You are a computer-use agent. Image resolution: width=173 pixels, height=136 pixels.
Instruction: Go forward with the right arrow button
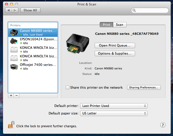15,10
